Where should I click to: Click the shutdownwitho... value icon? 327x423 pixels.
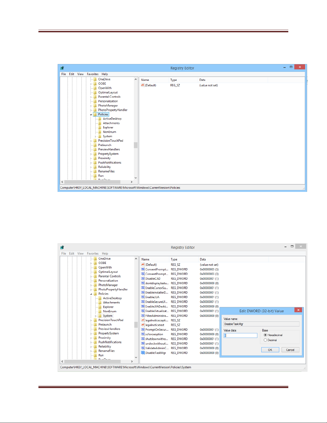coord(143,339)
